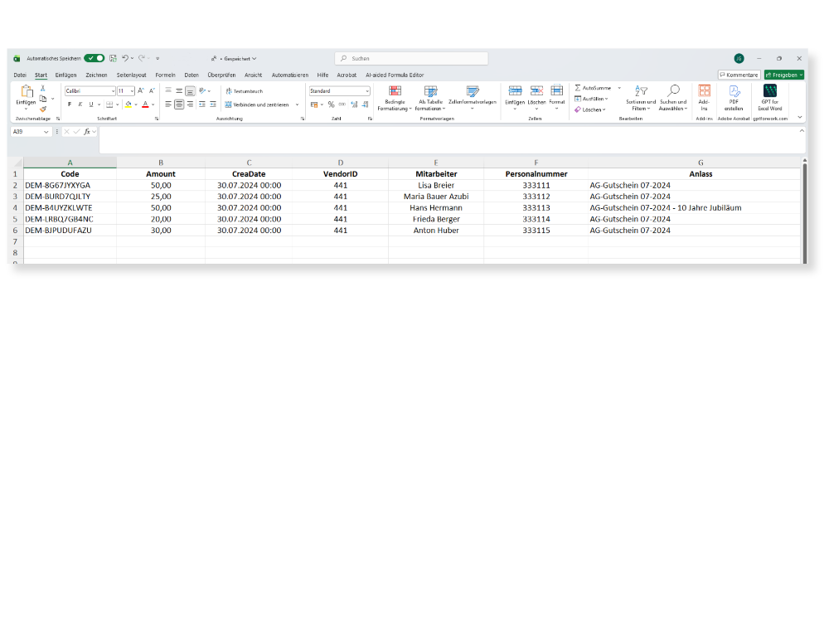Expand the Standard number format dropdown

(367, 91)
